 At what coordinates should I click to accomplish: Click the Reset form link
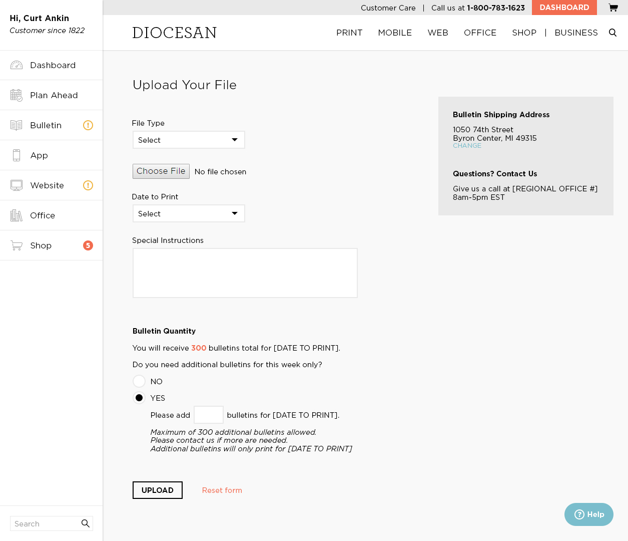222,490
